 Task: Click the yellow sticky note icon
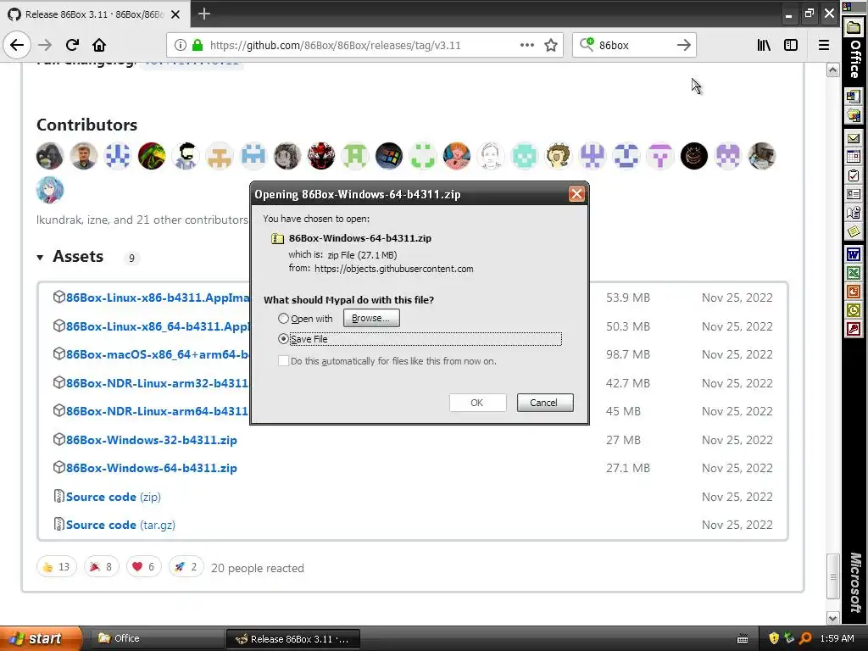(x=854, y=231)
